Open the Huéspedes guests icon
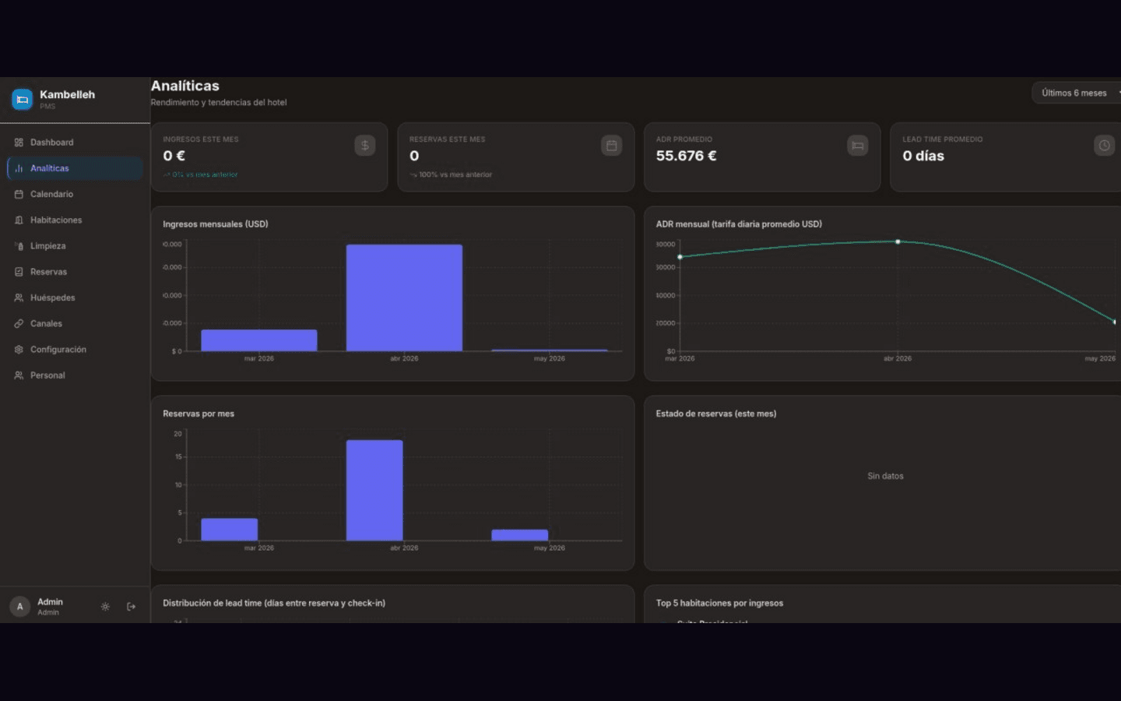1121x701 pixels. point(19,298)
